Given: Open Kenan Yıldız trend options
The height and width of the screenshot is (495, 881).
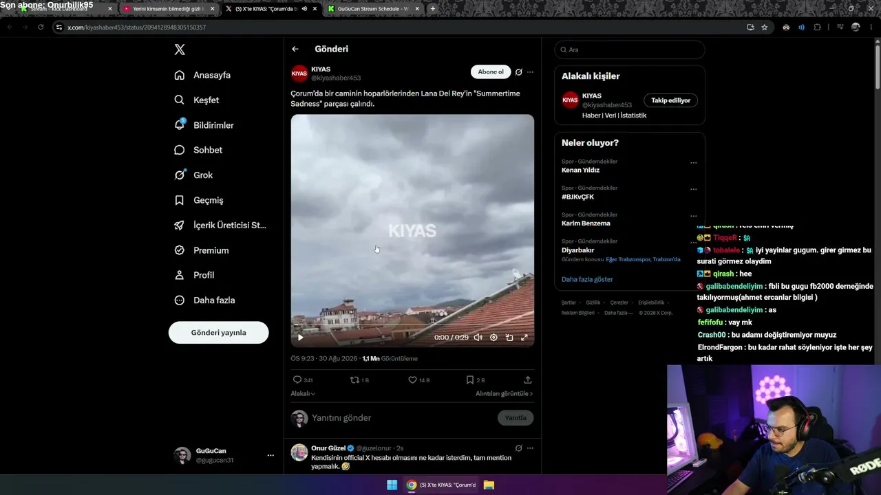Looking at the screenshot, I should coord(693,163).
